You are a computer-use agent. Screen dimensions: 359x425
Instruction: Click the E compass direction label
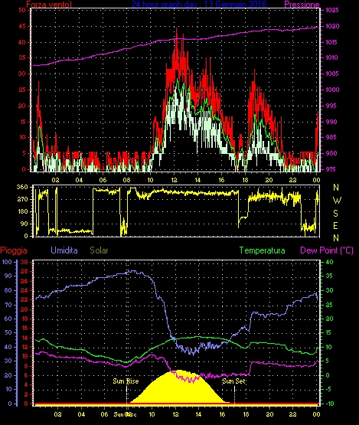coord(335,225)
